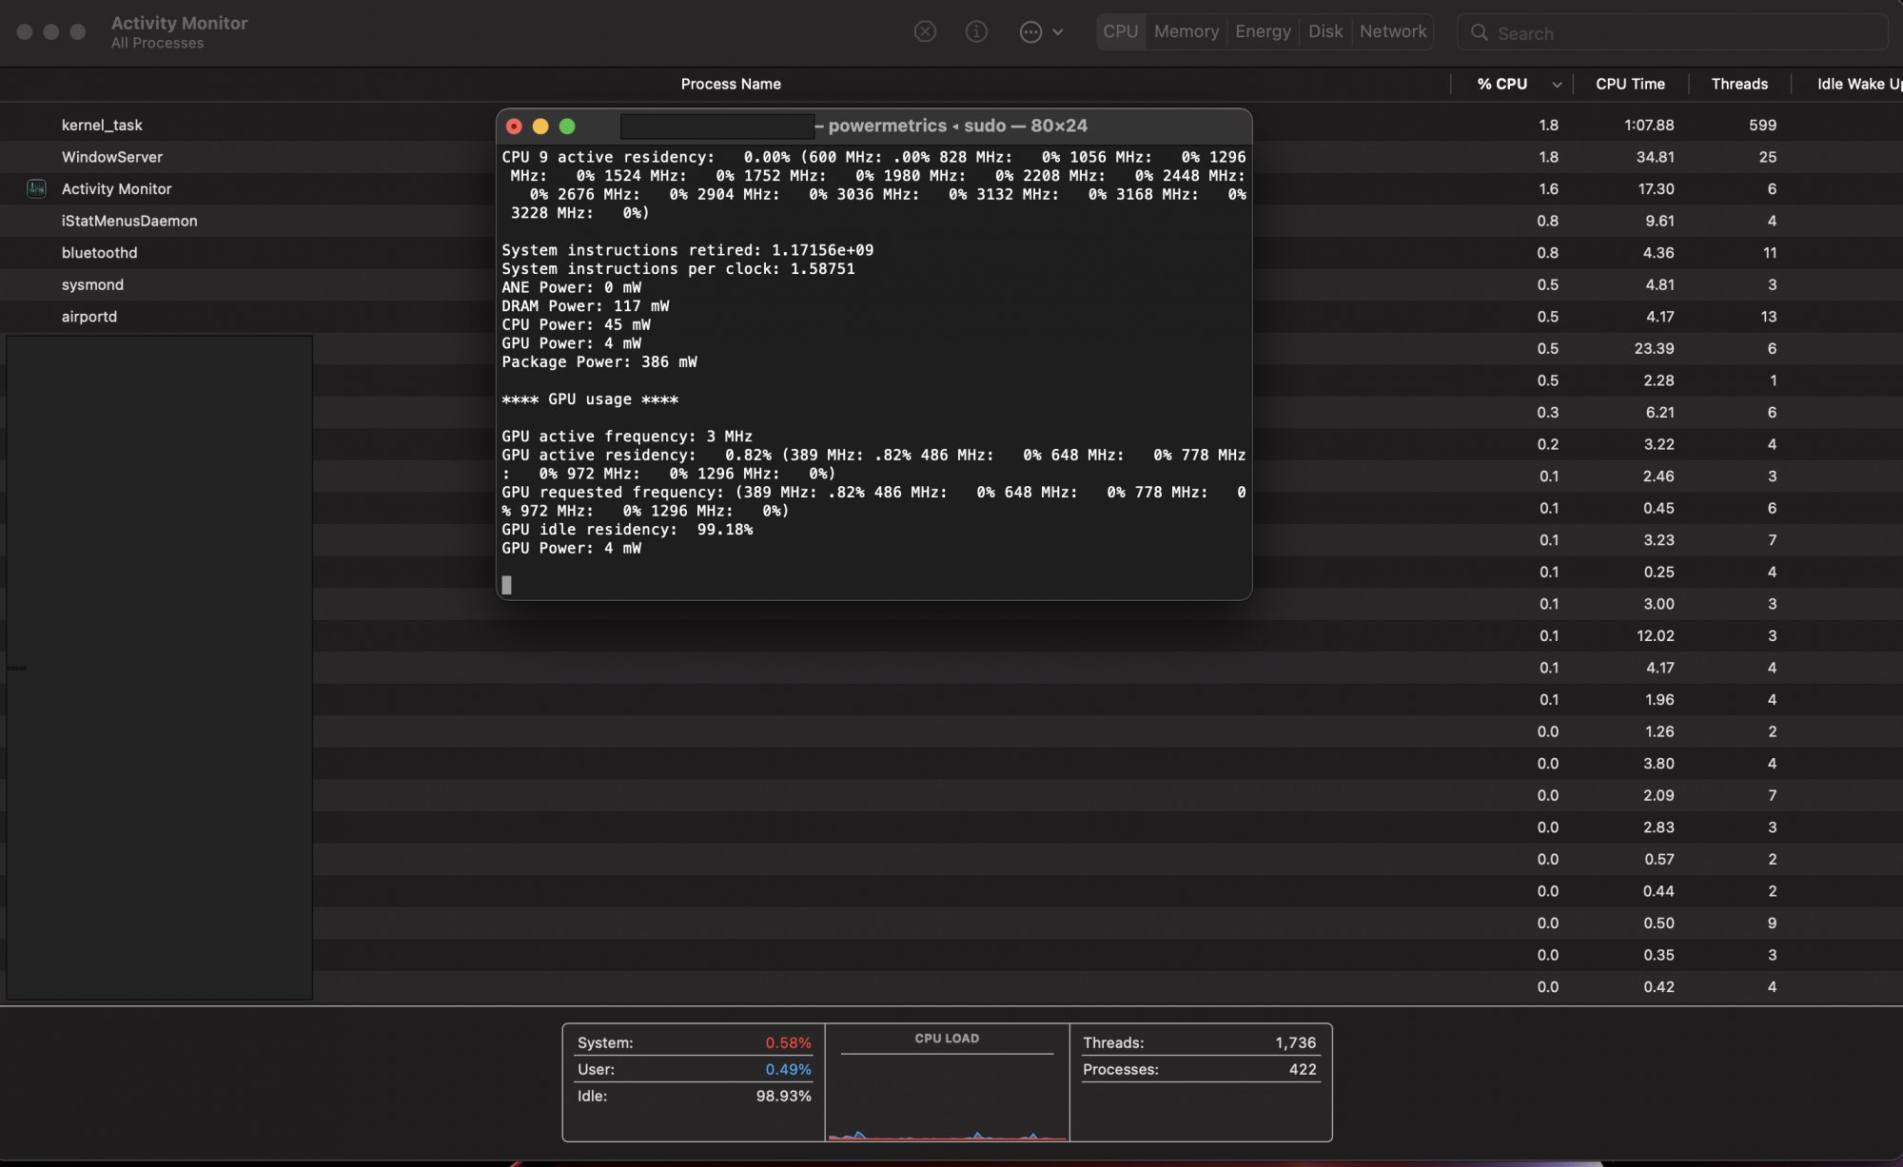Screen dimensions: 1903x1167
Task: Sort by the Threads column header
Action: 1739,84
